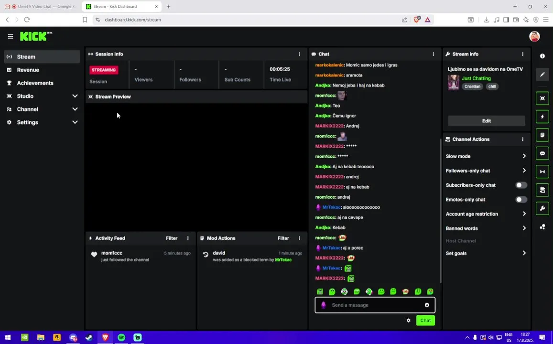
Task: Open chat settings gear next to Chat button
Action: (x=408, y=321)
